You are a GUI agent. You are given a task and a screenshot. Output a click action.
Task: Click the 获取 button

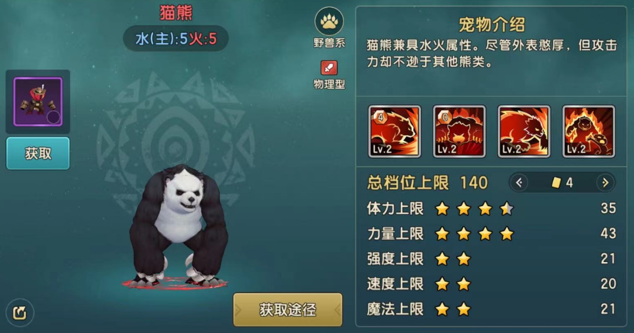pyautogui.click(x=38, y=153)
